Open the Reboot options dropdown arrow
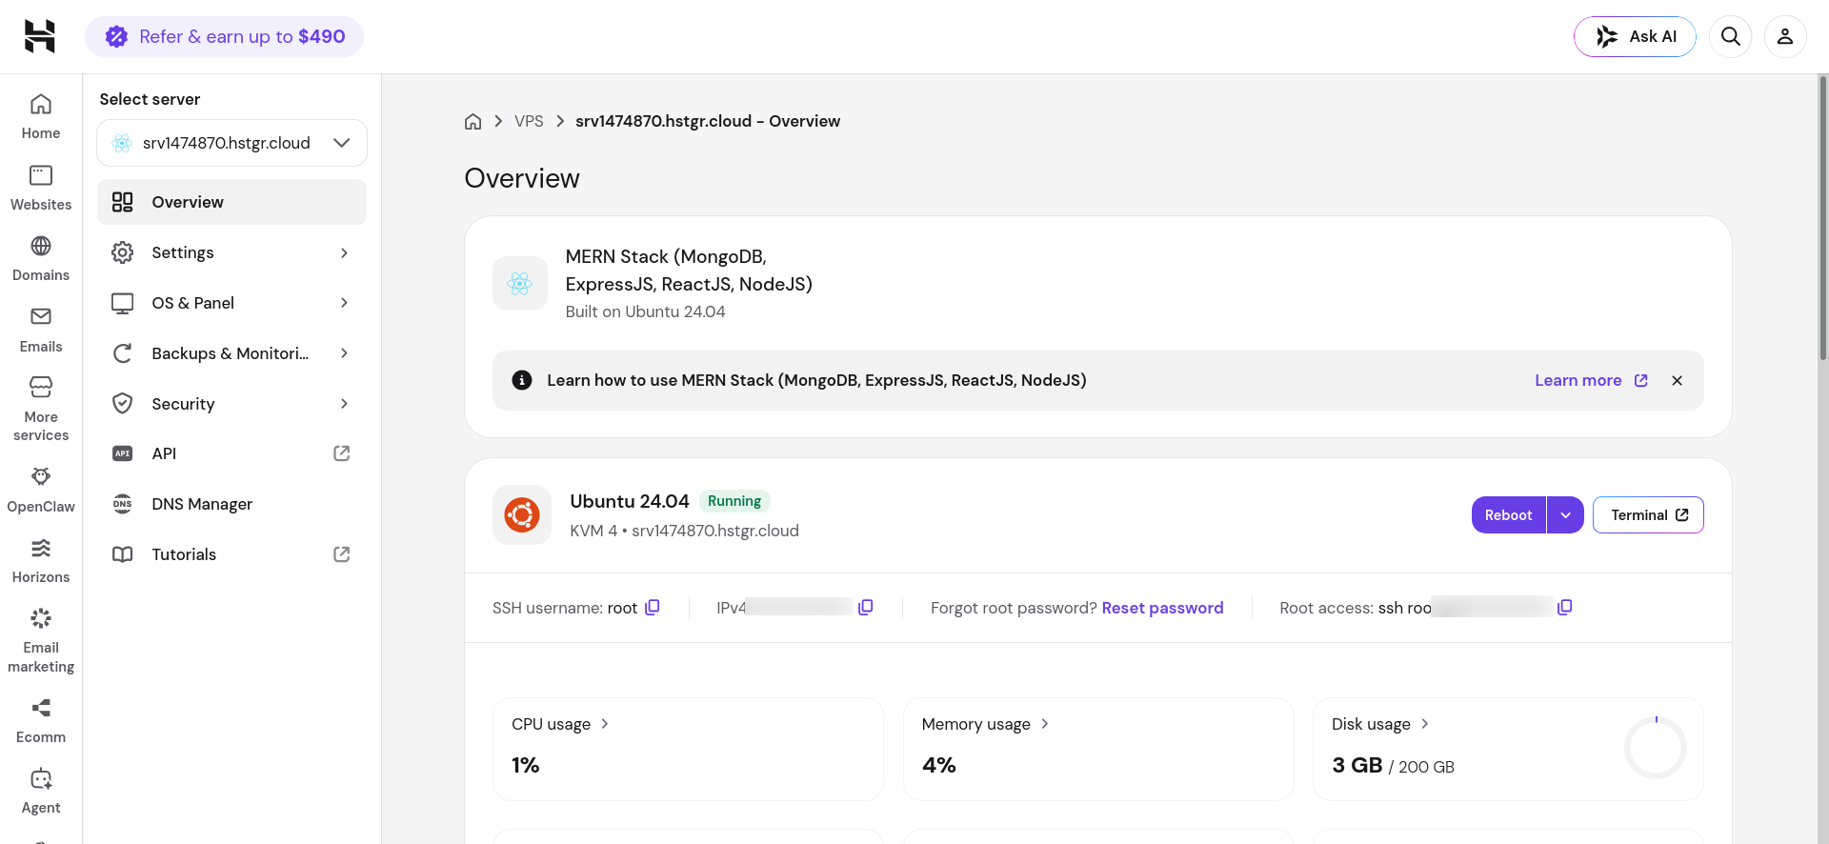This screenshot has height=844, width=1829. [1565, 515]
